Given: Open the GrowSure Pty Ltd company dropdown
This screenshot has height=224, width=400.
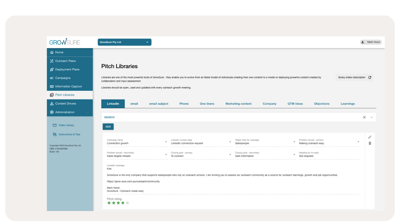Looking at the screenshot, I should pos(124,42).
